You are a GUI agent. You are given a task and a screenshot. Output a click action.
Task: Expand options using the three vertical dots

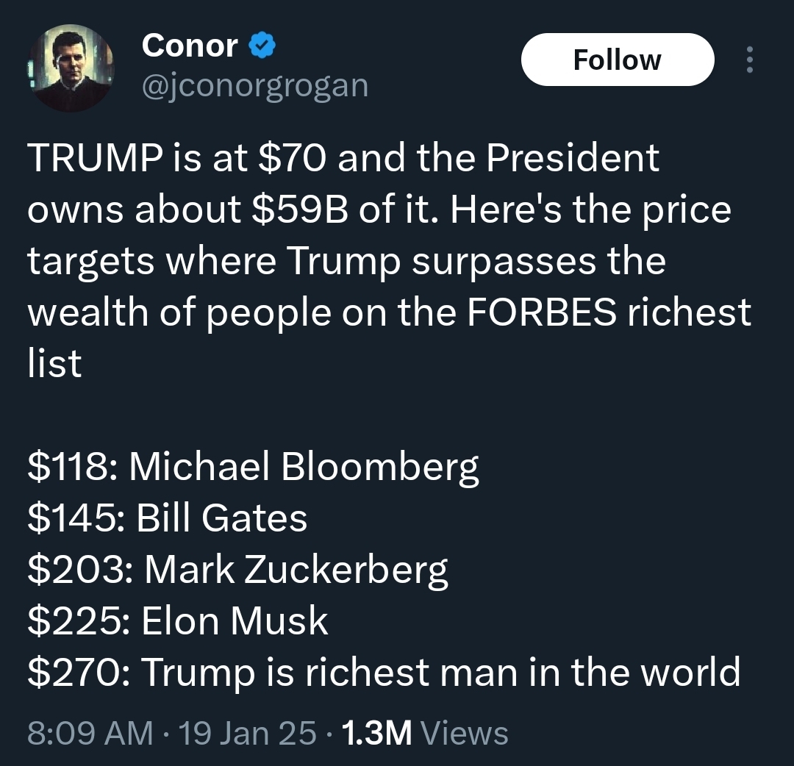[x=749, y=60]
